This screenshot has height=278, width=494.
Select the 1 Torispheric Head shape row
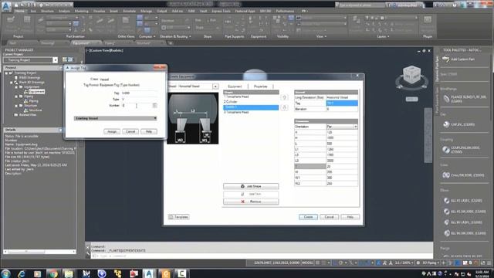tap(251, 97)
